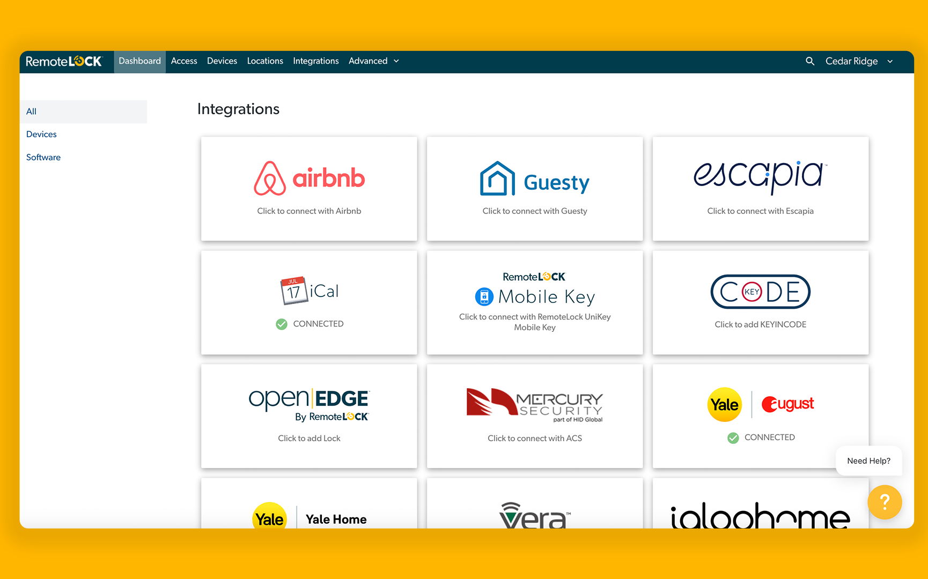Click the KEYINCODE logo
The image size is (928, 579).
point(760,292)
